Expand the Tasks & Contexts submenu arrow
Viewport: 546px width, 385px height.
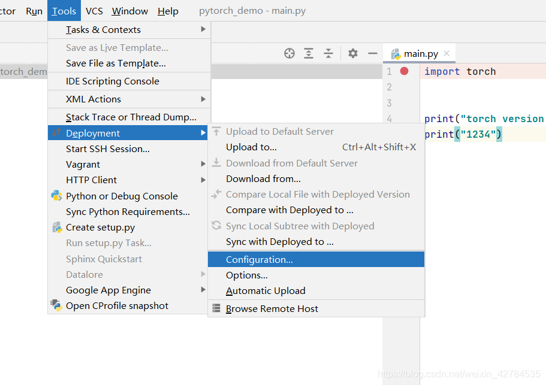coord(203,29)
